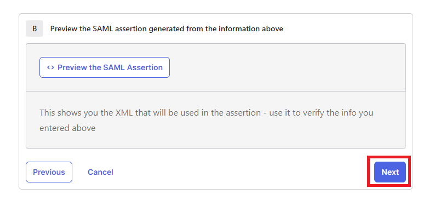Click the letter B step indicator
Viewport: 429px width, 200px height.
[35, 28]
